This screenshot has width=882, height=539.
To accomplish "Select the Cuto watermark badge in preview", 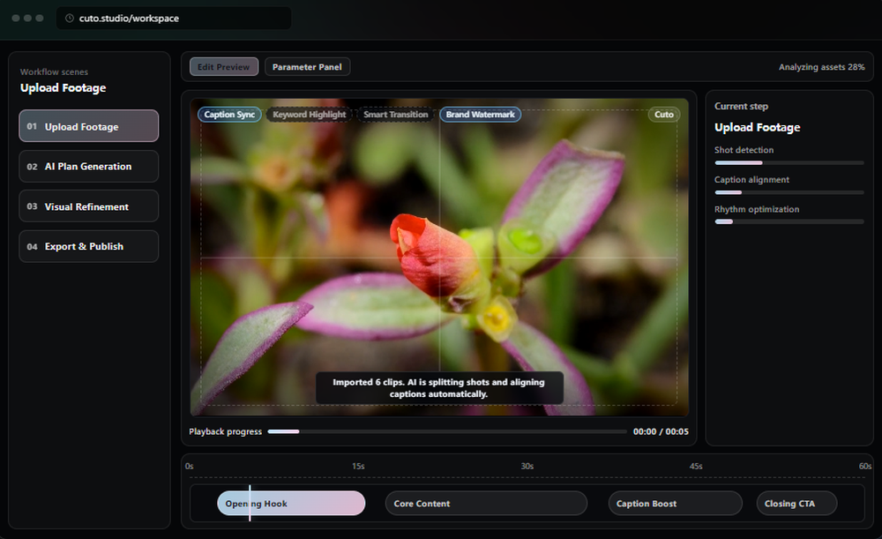I will [663, 115].
